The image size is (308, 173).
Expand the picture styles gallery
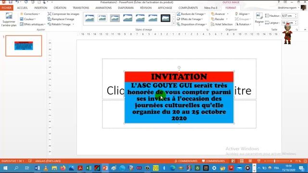[x=174, y=24]
